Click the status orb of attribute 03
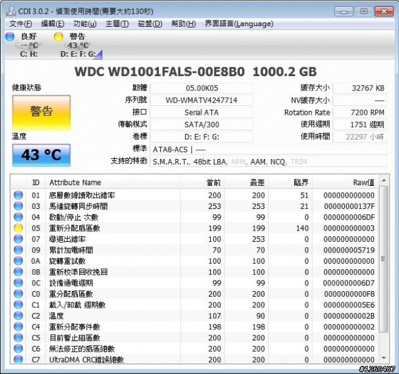The height and width of the screenshot is (374, 399). pos(18,206)
